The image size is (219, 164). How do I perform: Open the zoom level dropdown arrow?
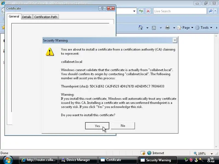coord(212,154)
